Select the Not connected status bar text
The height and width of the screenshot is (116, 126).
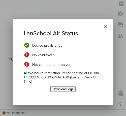pyautogui.click(x=16, y=113)
